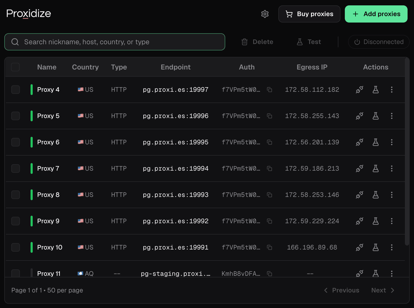Open the three-dot menu for Proxy 4
The width and height of the screenshot is (414, 308).
pos(392,90)
